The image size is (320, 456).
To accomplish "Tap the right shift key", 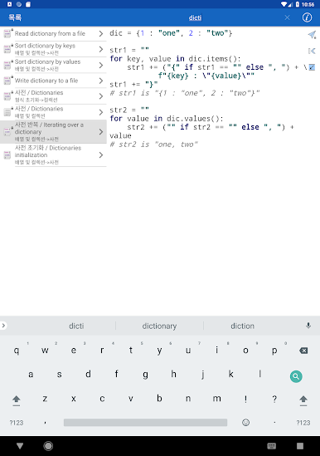I will pos(303,400).
